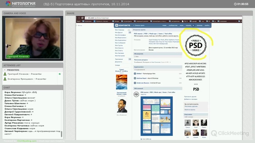
Task: Click the webcam video of Григорий Коченов
Action: 33,38
